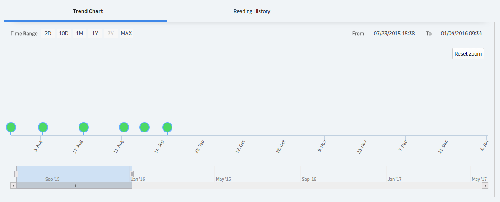
Task: Select the green marker near 17. Aug
Action: tap(84, 127)
